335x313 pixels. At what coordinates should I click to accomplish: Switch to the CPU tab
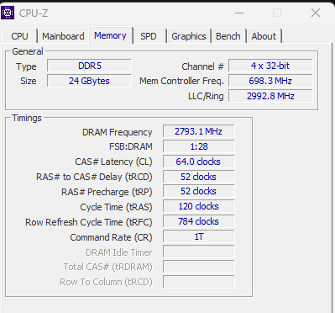tap(19, 36)
